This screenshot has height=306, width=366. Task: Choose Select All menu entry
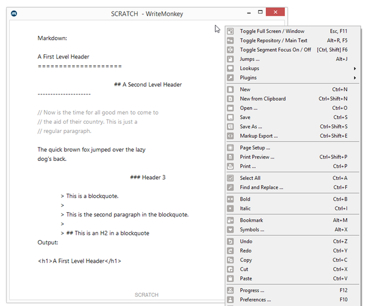(293, 178)
